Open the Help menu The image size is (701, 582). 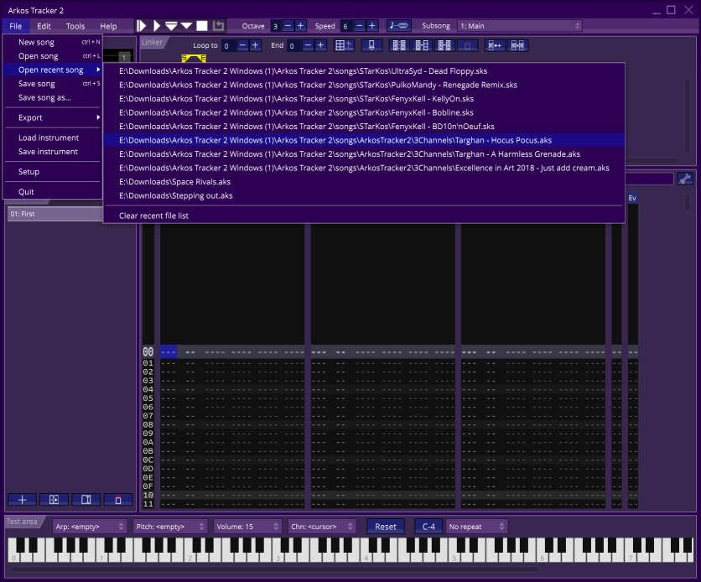(x=108, y=26)
